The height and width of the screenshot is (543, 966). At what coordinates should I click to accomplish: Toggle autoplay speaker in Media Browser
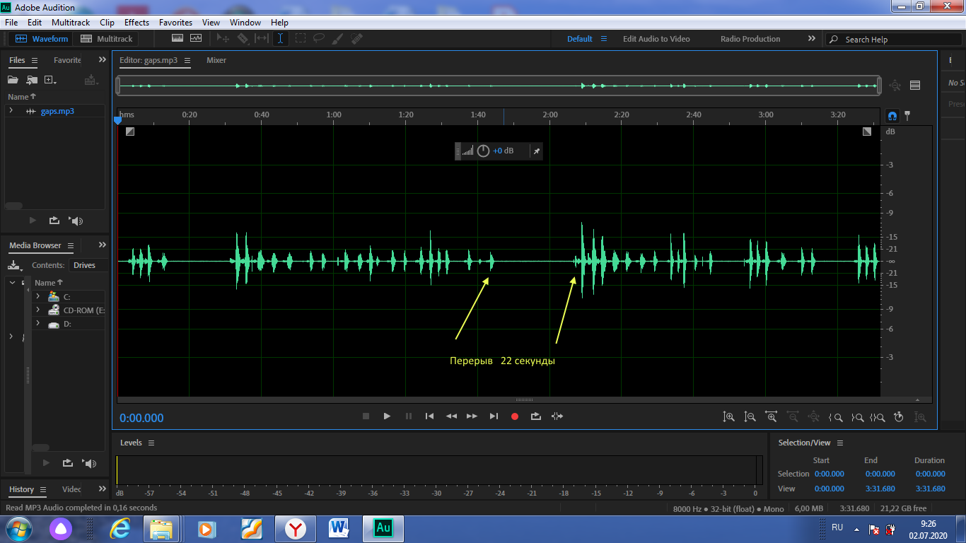point(90,463)
